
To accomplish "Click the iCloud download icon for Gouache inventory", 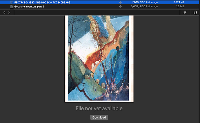I will click(x=120, y=6).
